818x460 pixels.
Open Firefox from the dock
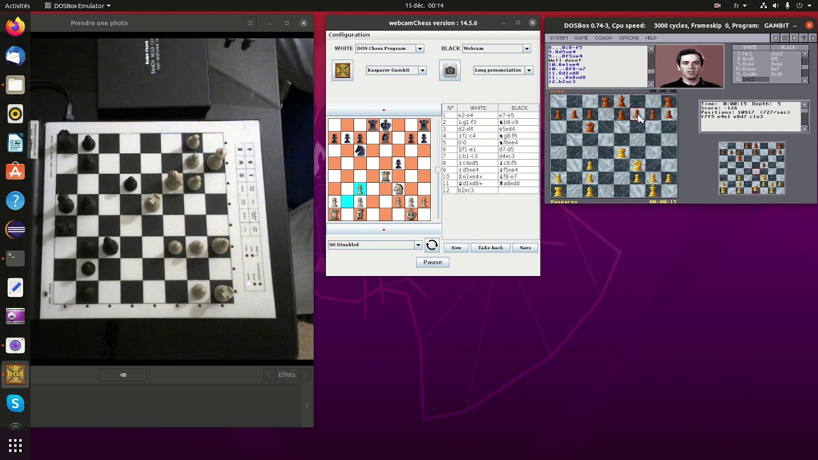click(15, 27)
